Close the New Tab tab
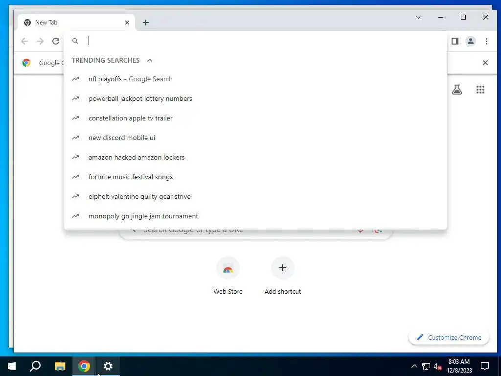The image size is (501, 376). [127, 23]
